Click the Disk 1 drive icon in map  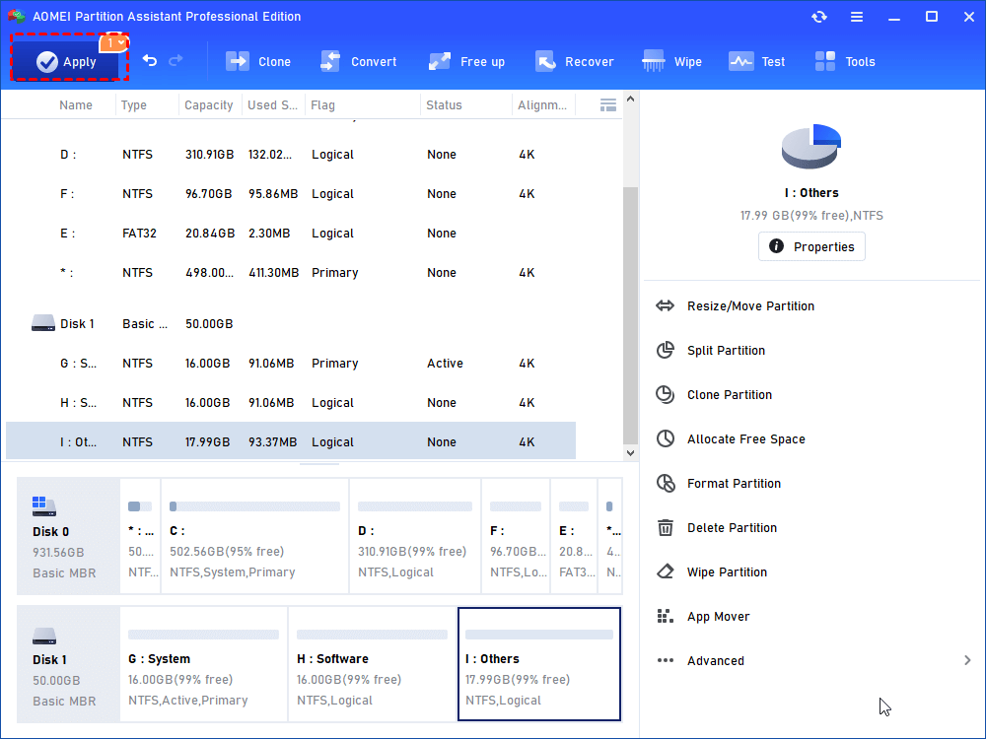[44, 636]
